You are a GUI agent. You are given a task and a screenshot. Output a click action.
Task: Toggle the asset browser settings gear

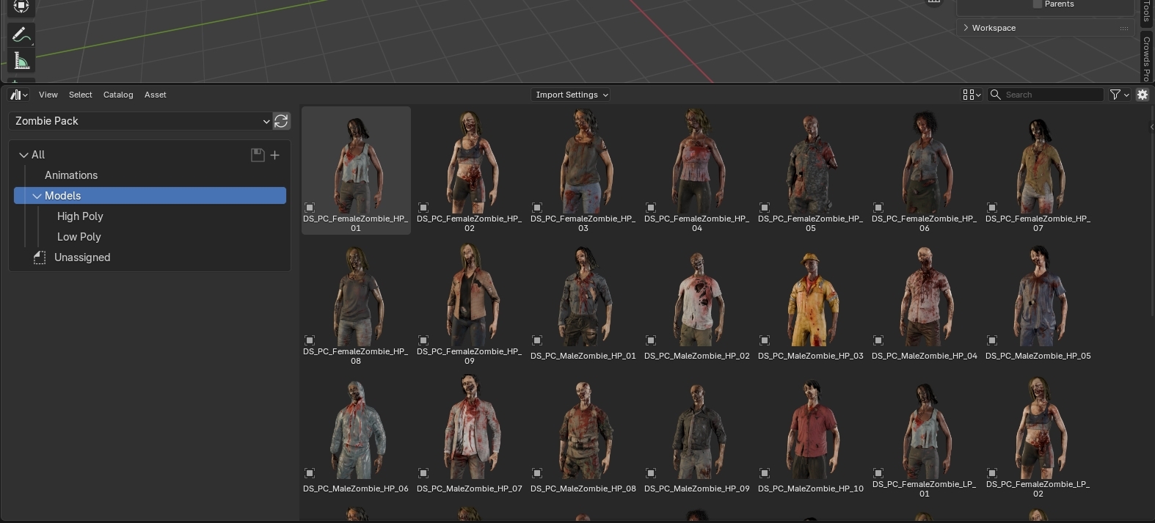pyautogui.click(x=1142, y=95)
